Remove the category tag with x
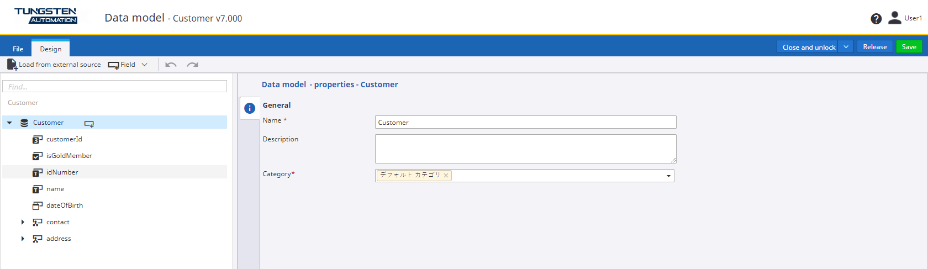Image resolution: width=928 pixels, height=269 pixels. tap(446, 176)
